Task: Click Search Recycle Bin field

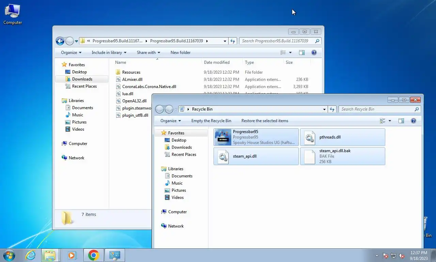Action: click(380, 109)
